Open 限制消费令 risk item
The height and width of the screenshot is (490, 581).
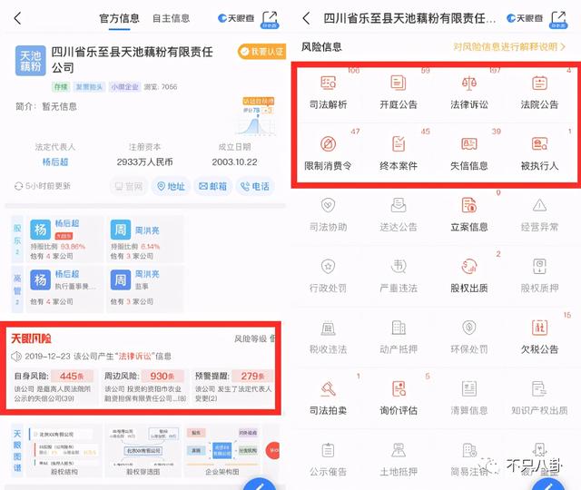click(x=329, y=153)
